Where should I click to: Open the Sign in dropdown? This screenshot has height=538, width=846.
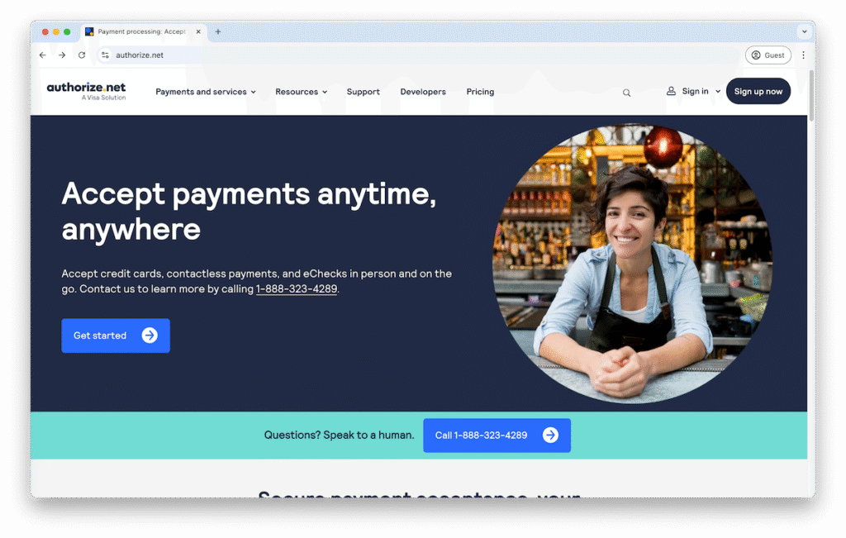click(693, 91)
